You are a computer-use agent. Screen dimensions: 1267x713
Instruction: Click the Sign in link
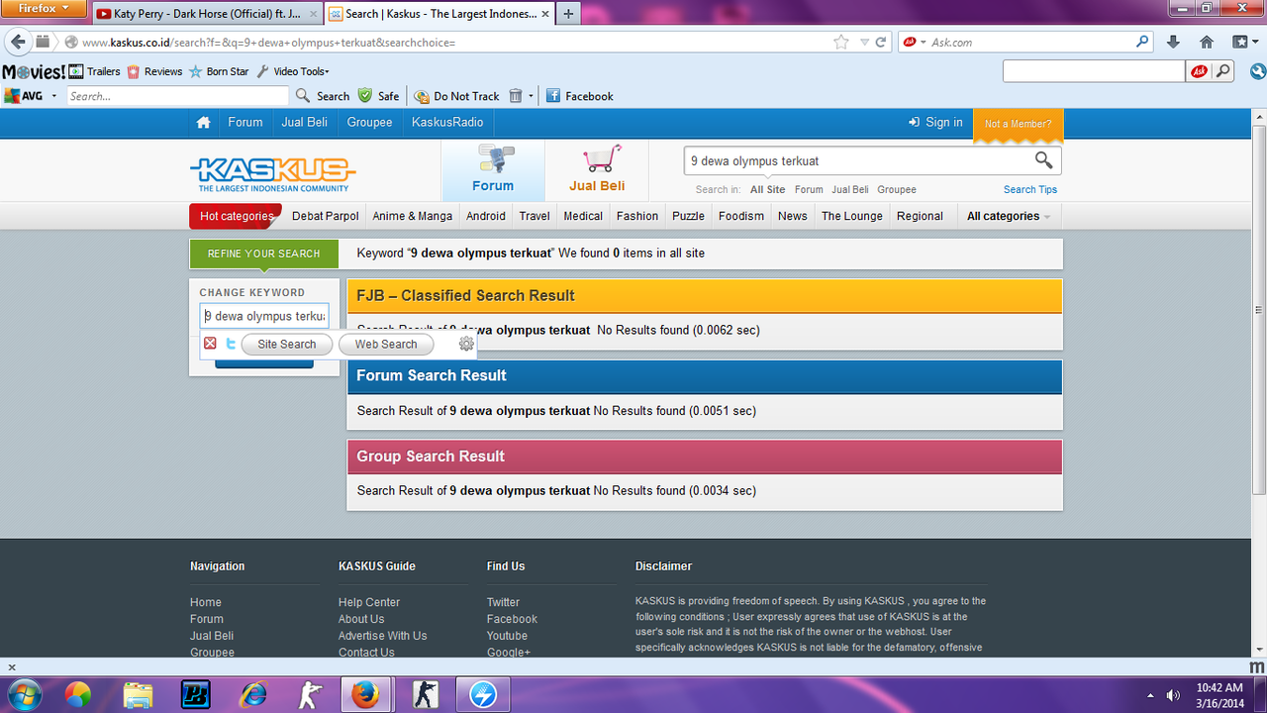pyautogui.click(x=935, y=123)
